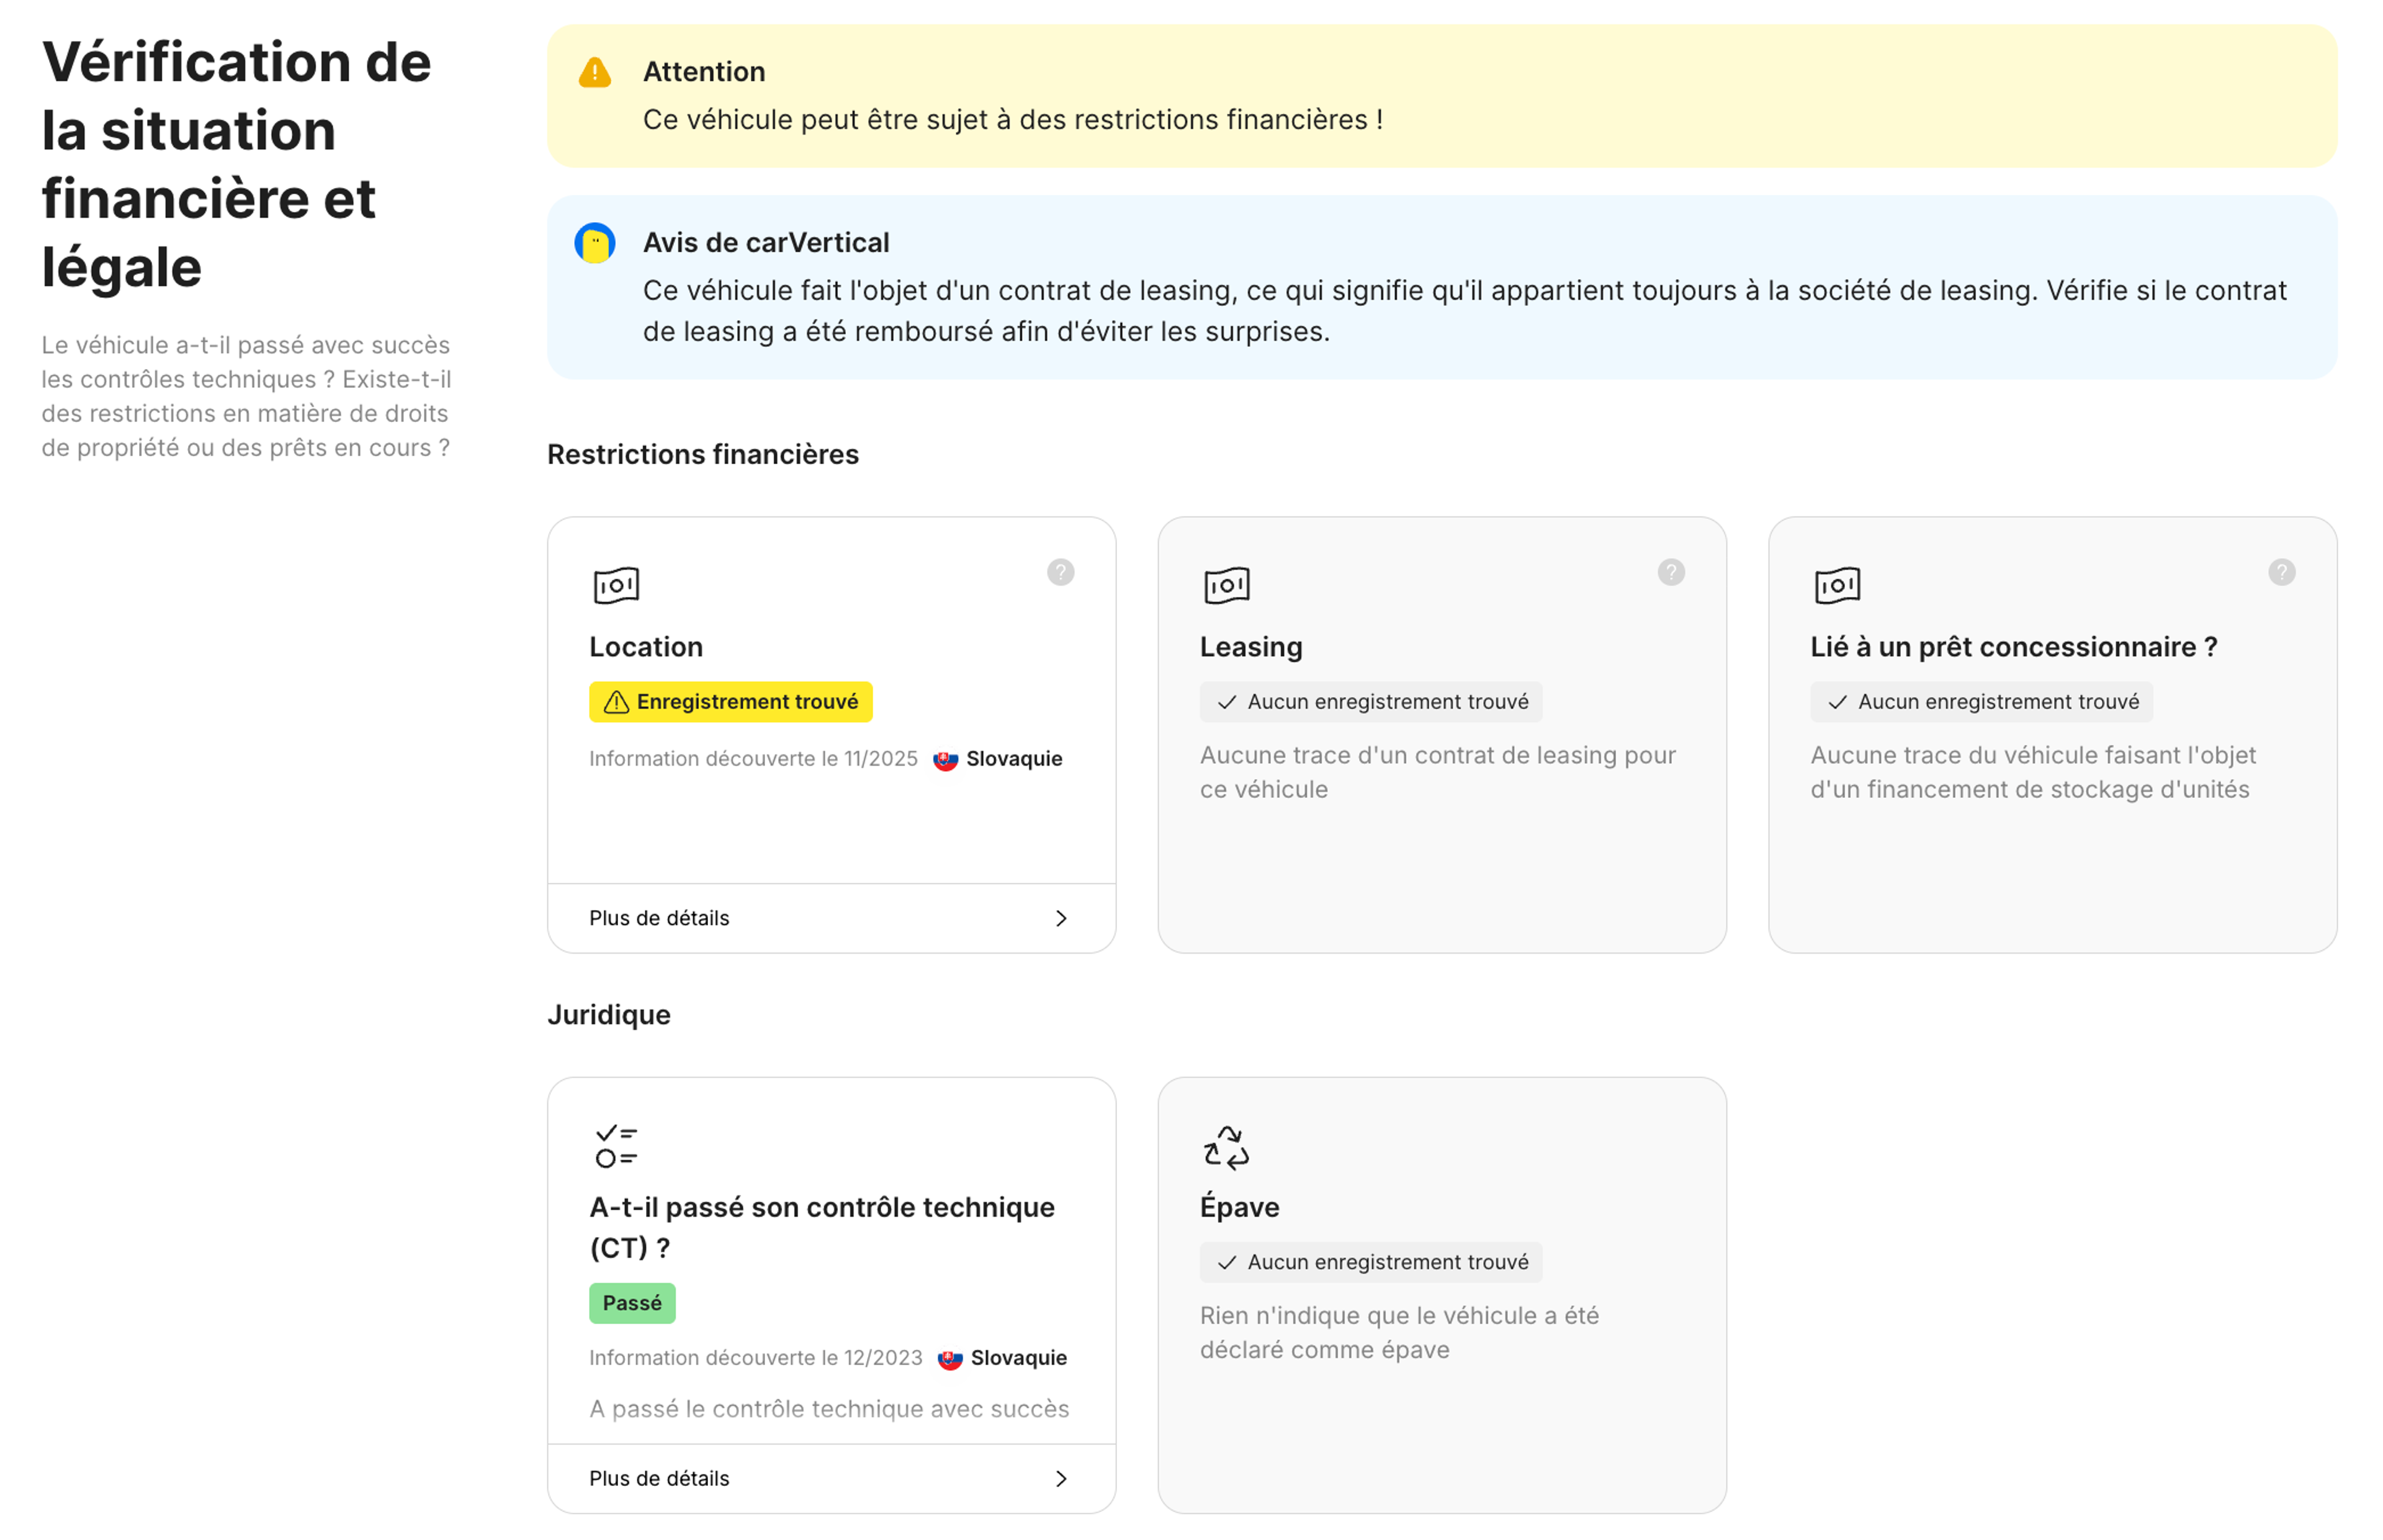Click money icon on prêt concessionnaire card
The width and height of the screenshot is (2383, 1540).
1837,585
